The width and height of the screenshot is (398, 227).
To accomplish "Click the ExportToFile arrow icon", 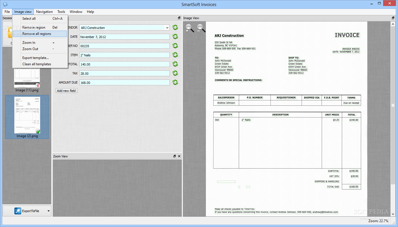I will pyautogui.click(x=18, y=211).
